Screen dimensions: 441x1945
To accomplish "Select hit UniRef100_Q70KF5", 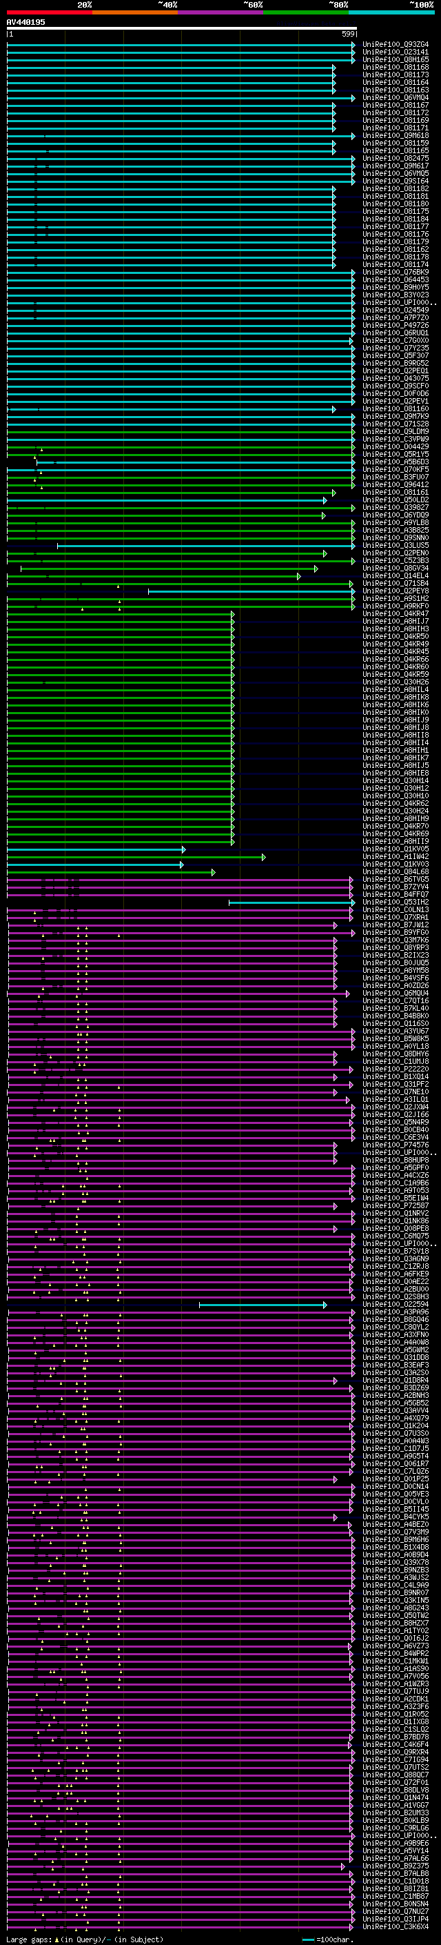I will (x=396, y=470).
